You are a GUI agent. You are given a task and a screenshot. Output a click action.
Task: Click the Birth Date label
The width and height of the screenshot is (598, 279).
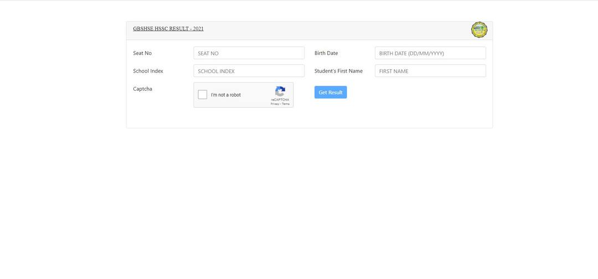tap(326, 53)
